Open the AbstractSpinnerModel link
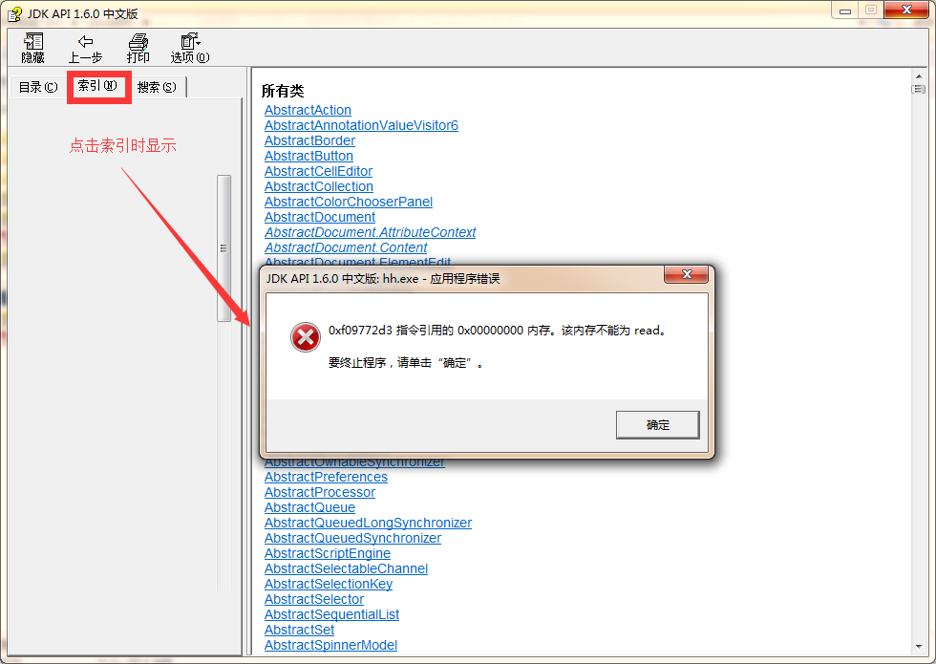This screenshot has height=664, width=936. click(330, 645)
